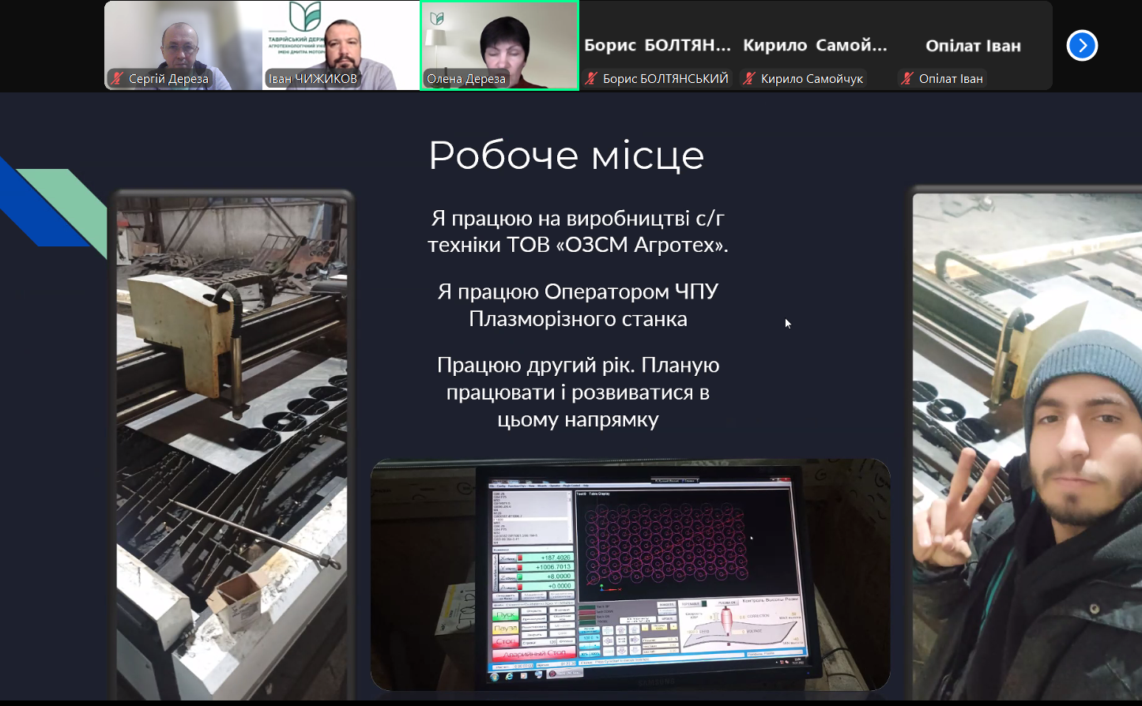
Task: Click the Робоче місце slide title
Action: click(x=566, y=155)
